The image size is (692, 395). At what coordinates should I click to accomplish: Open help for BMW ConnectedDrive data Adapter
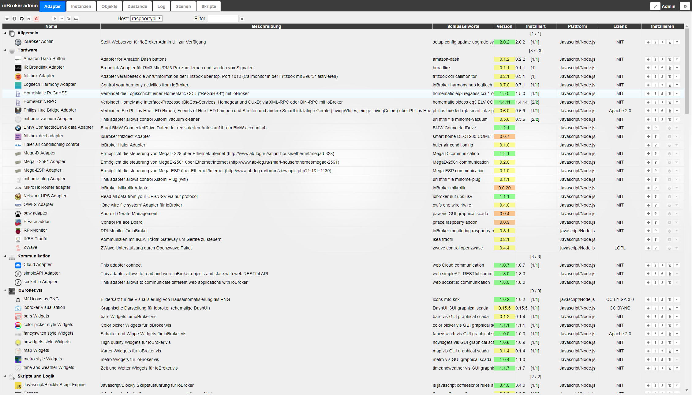coord(656,128)
